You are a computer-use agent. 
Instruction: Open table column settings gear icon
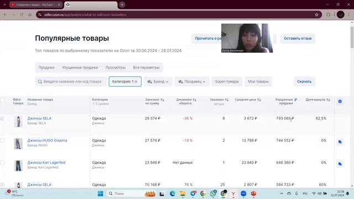pyautogui.click(x=340, y=102)
